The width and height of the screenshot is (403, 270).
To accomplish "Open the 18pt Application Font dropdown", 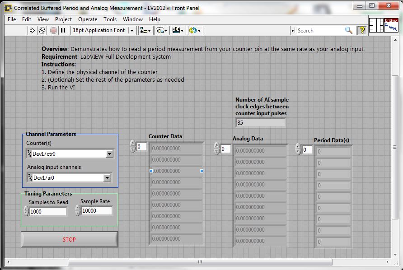I will click(103, 30).
